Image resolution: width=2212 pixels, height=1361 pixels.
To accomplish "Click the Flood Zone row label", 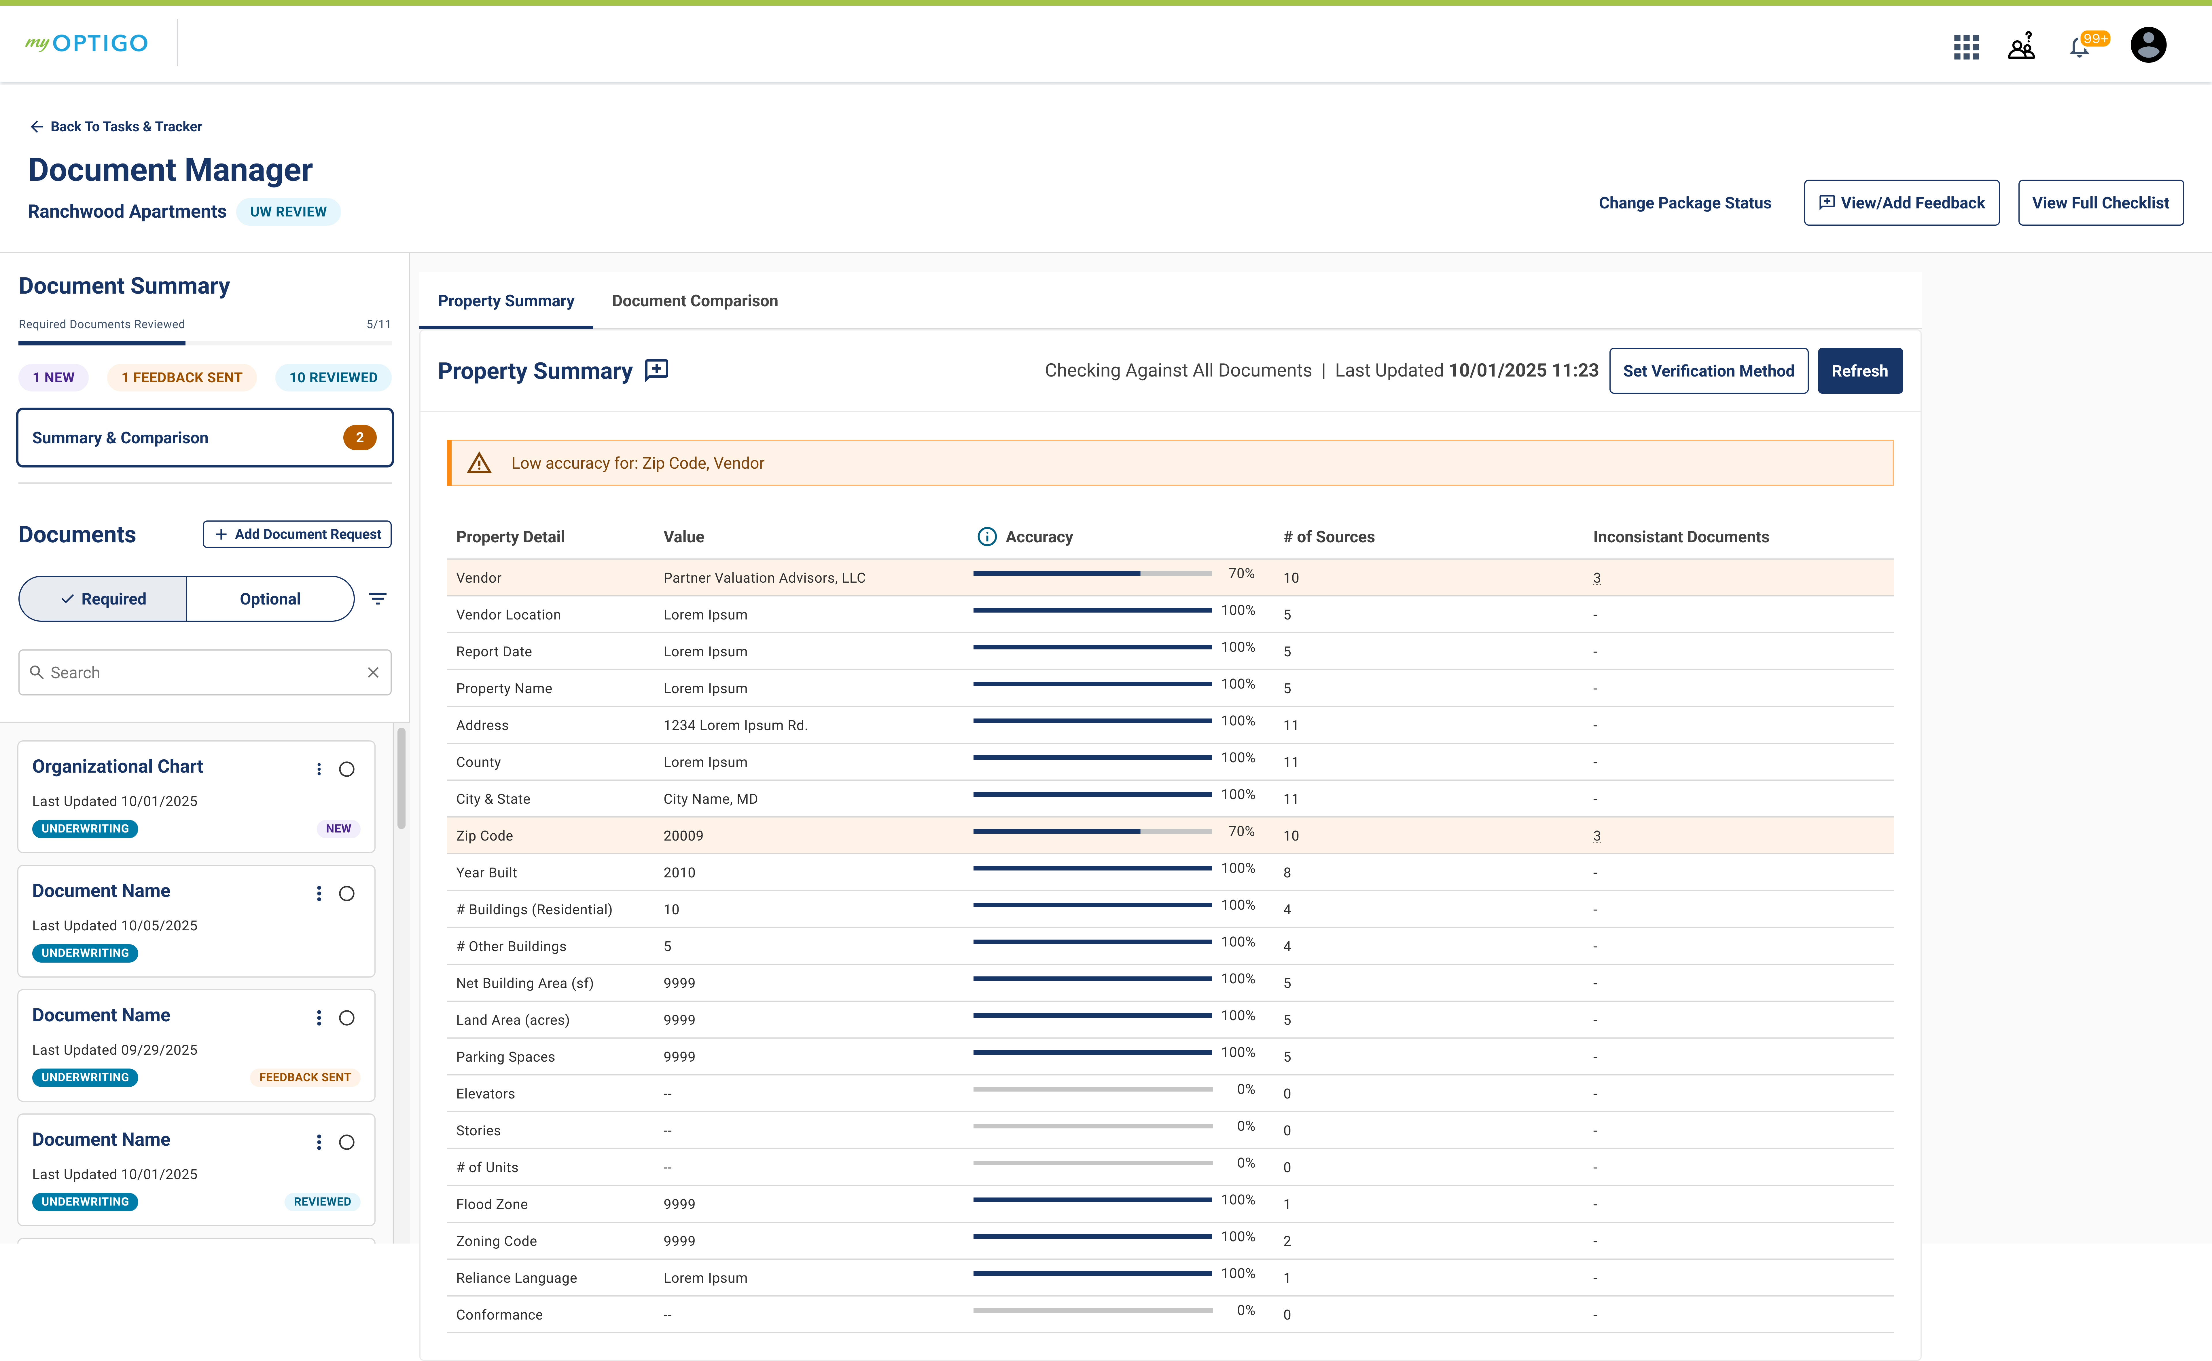I will tap(492, 1204).
